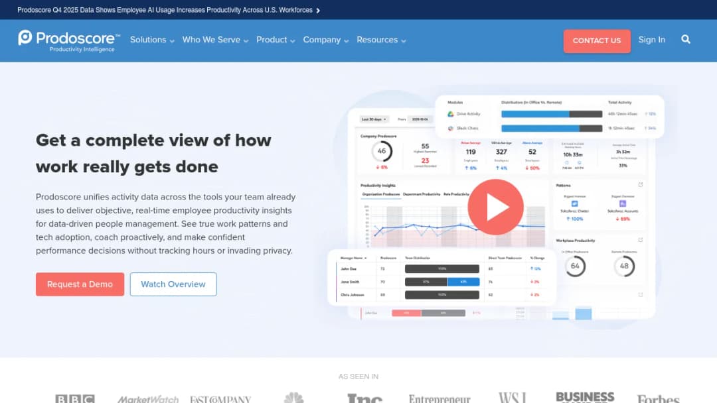This screenshot has height=403, width=717.
Task: Expand the Who We Serve menu
Action: (x=215, y=40)
